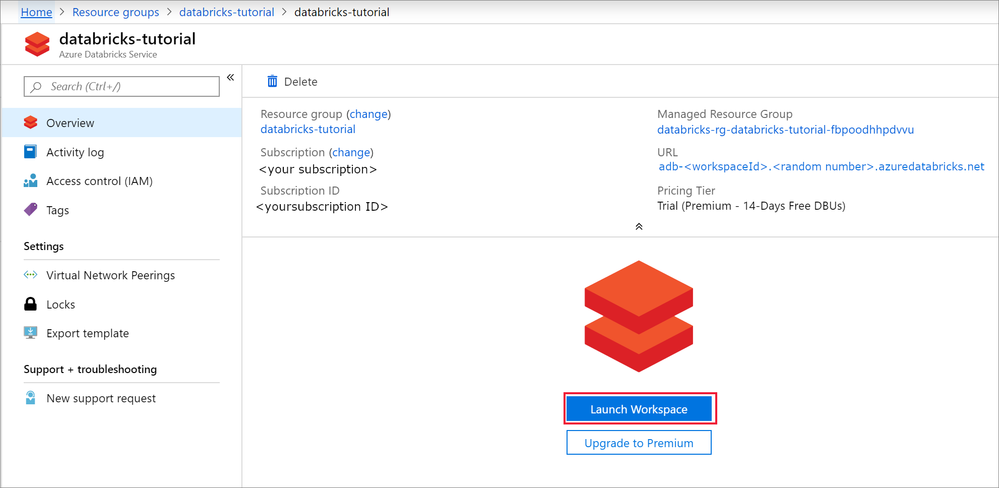Open the managed resource group link
The width and height of the screenshot is (999, 488).
pyautogui.click(x=785, y=130)
